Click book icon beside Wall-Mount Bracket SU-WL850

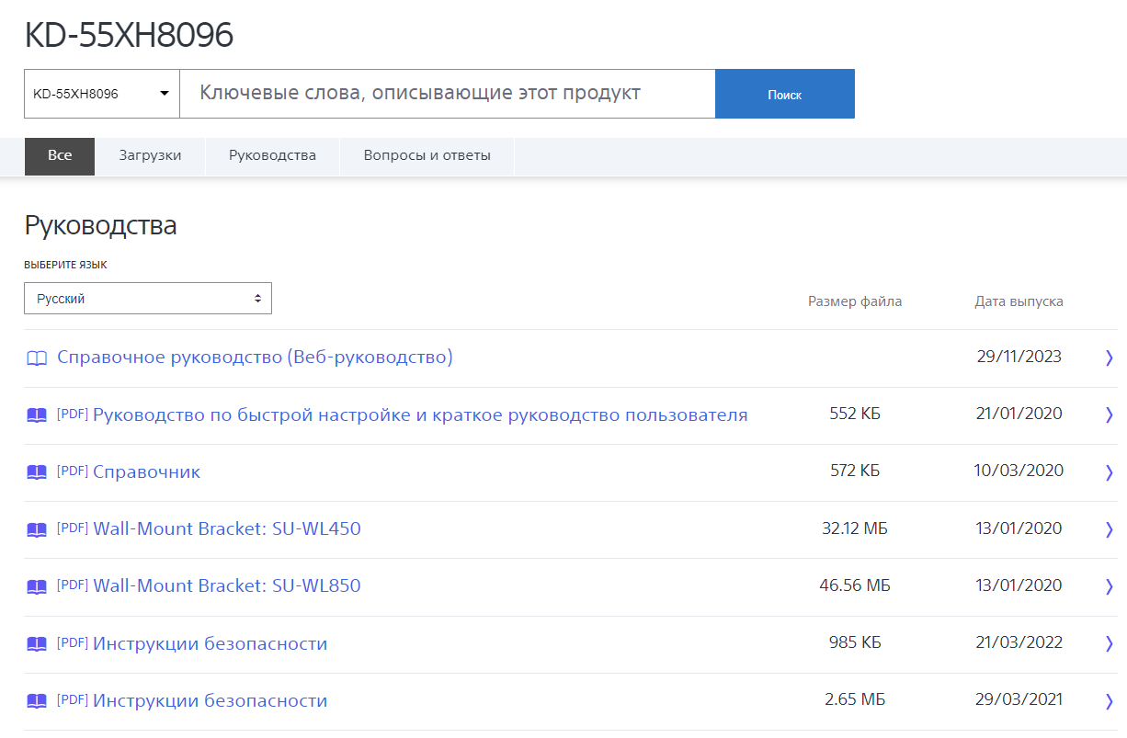click(36, 586)
